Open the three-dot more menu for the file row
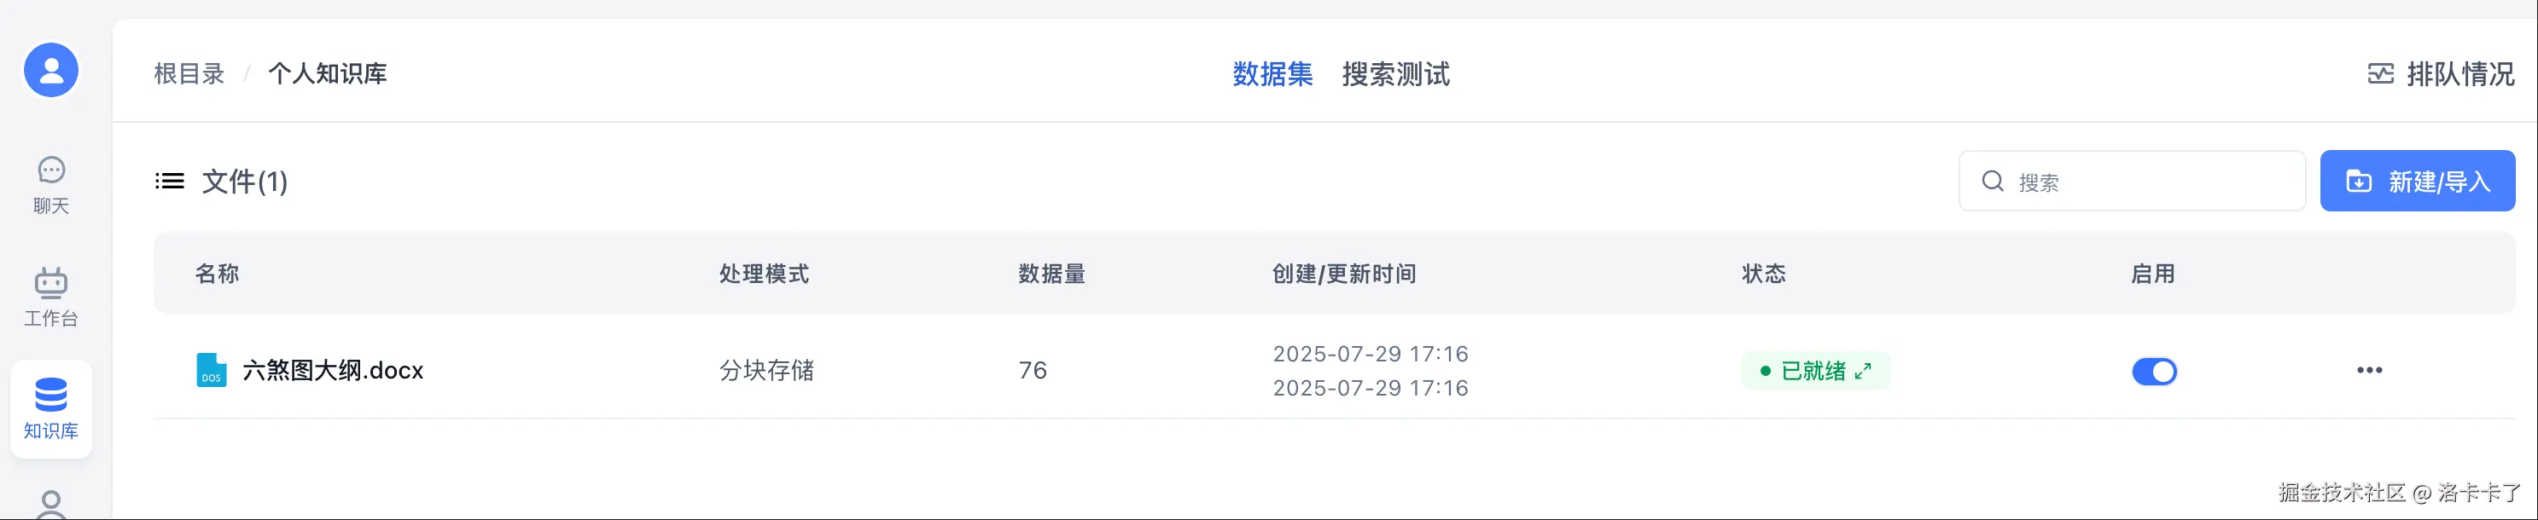 pyautogui.click(x=2368, y=370)
